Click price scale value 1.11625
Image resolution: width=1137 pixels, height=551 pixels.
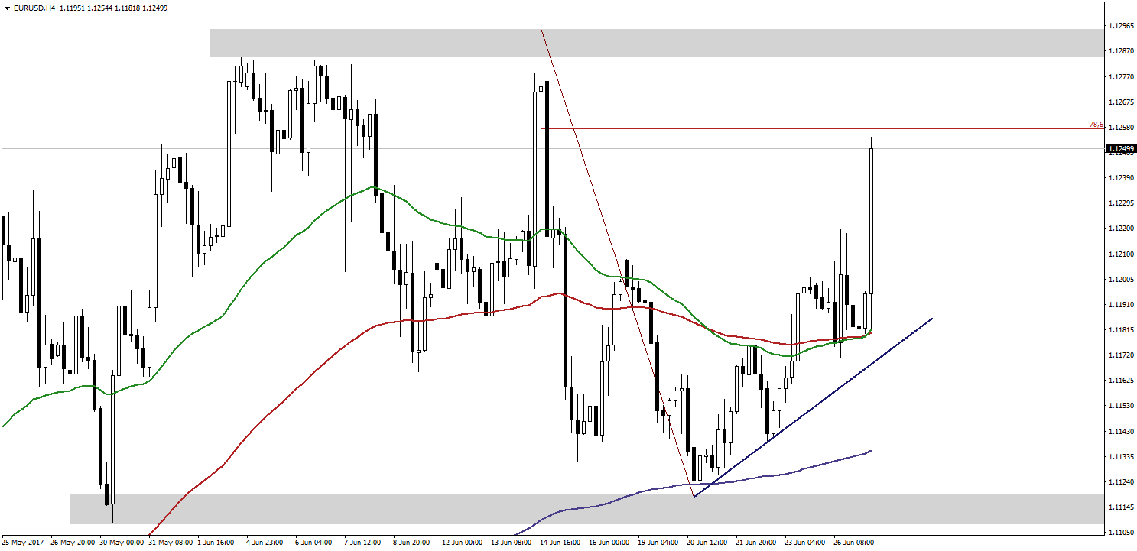[1121, 380]
